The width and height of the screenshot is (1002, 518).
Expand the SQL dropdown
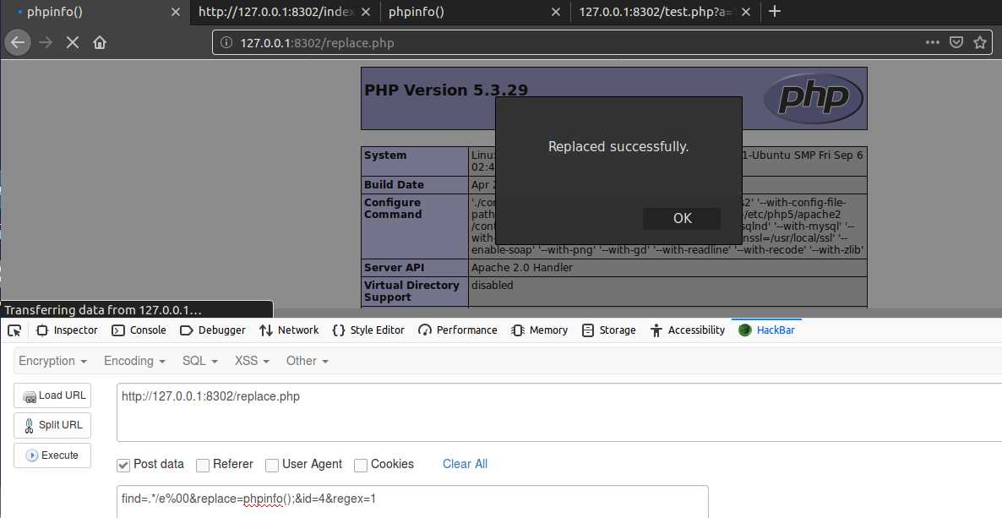200,361
